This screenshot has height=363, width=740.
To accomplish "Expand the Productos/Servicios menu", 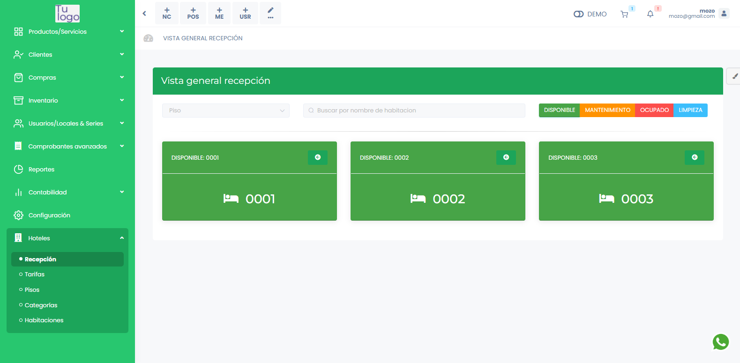I will [x=67, y=31].
